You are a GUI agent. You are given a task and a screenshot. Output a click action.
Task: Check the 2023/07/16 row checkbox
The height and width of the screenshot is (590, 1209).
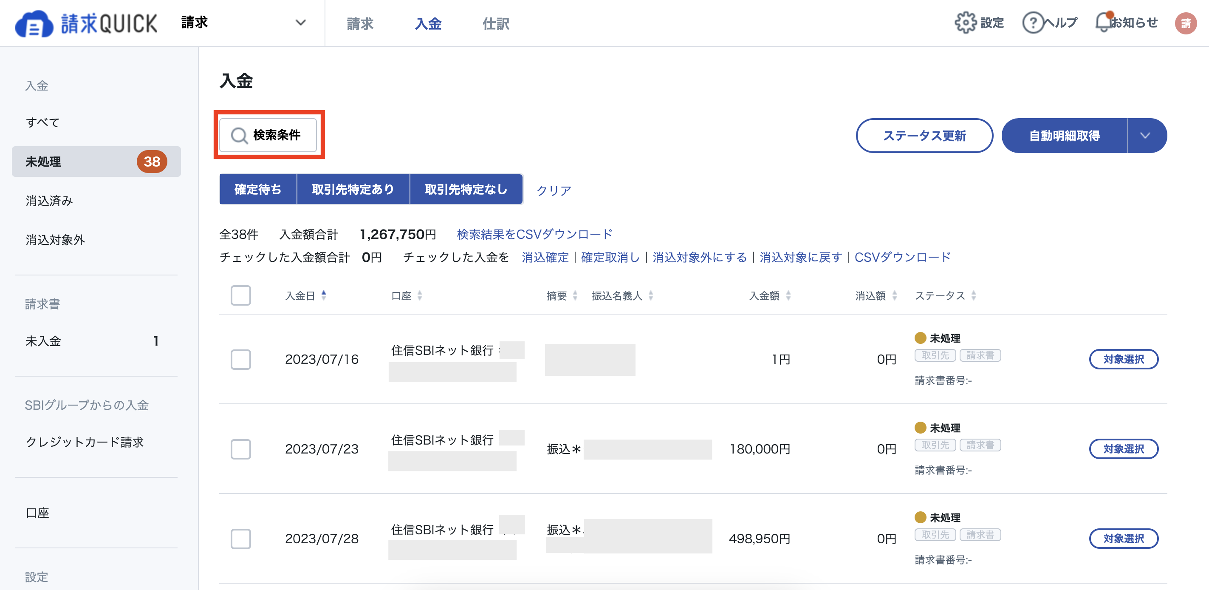[241, 359]
